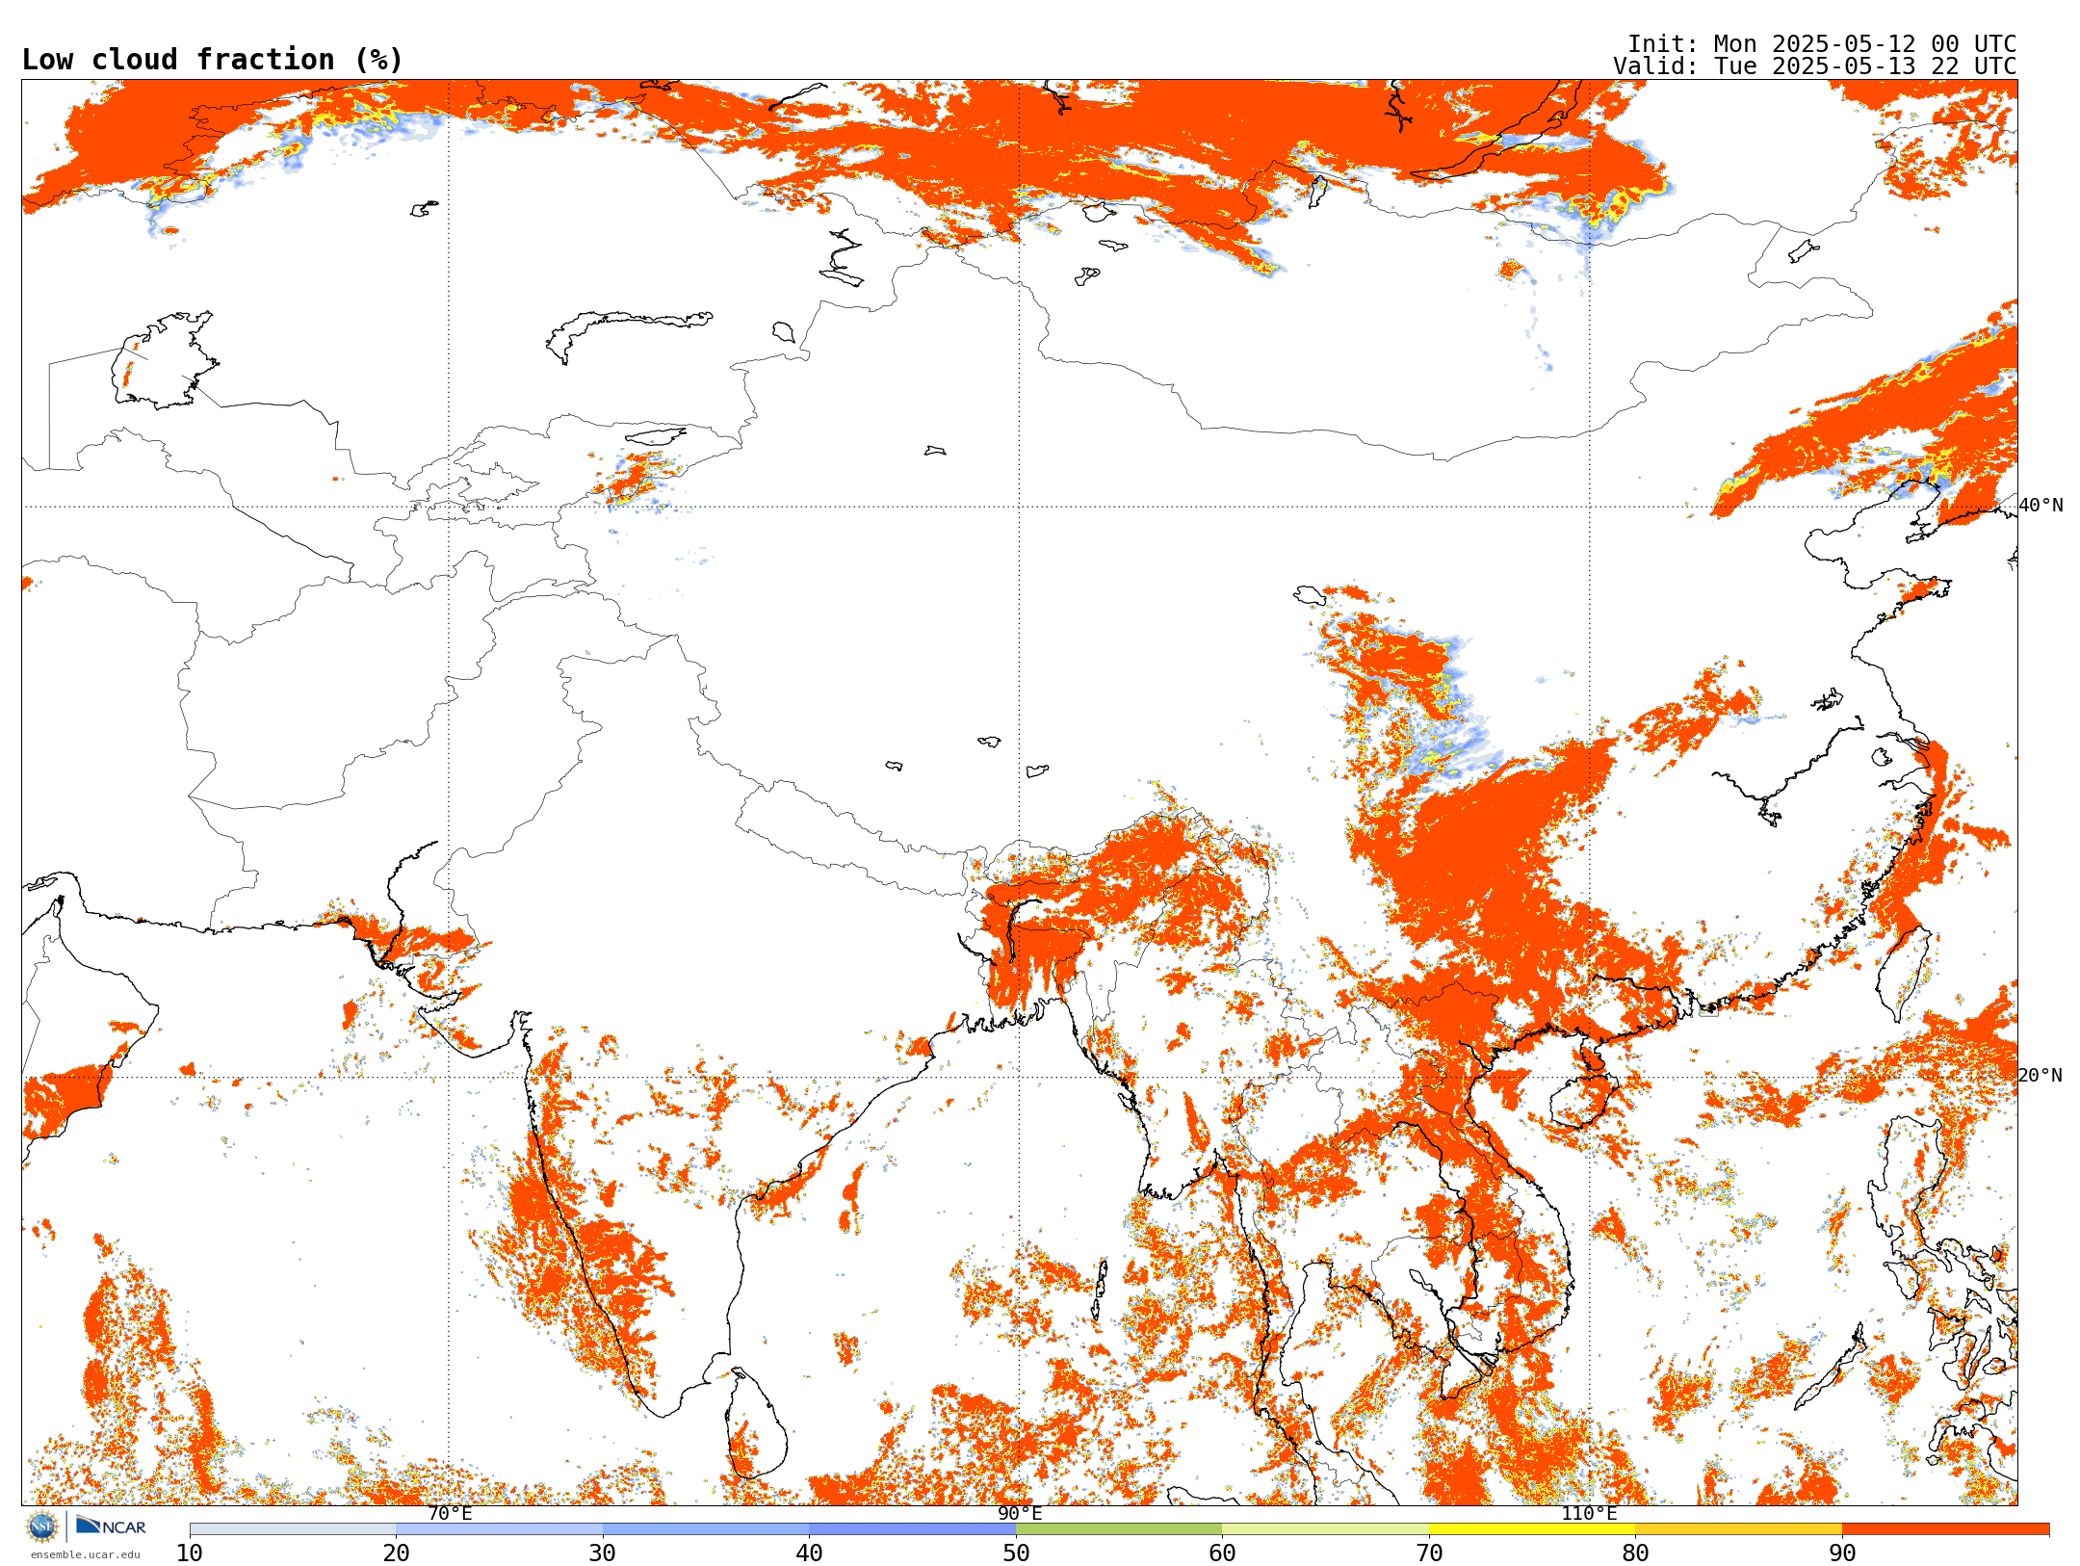Click the colorbar tick label 20

pyautogui.click(x=396, y=1553)
